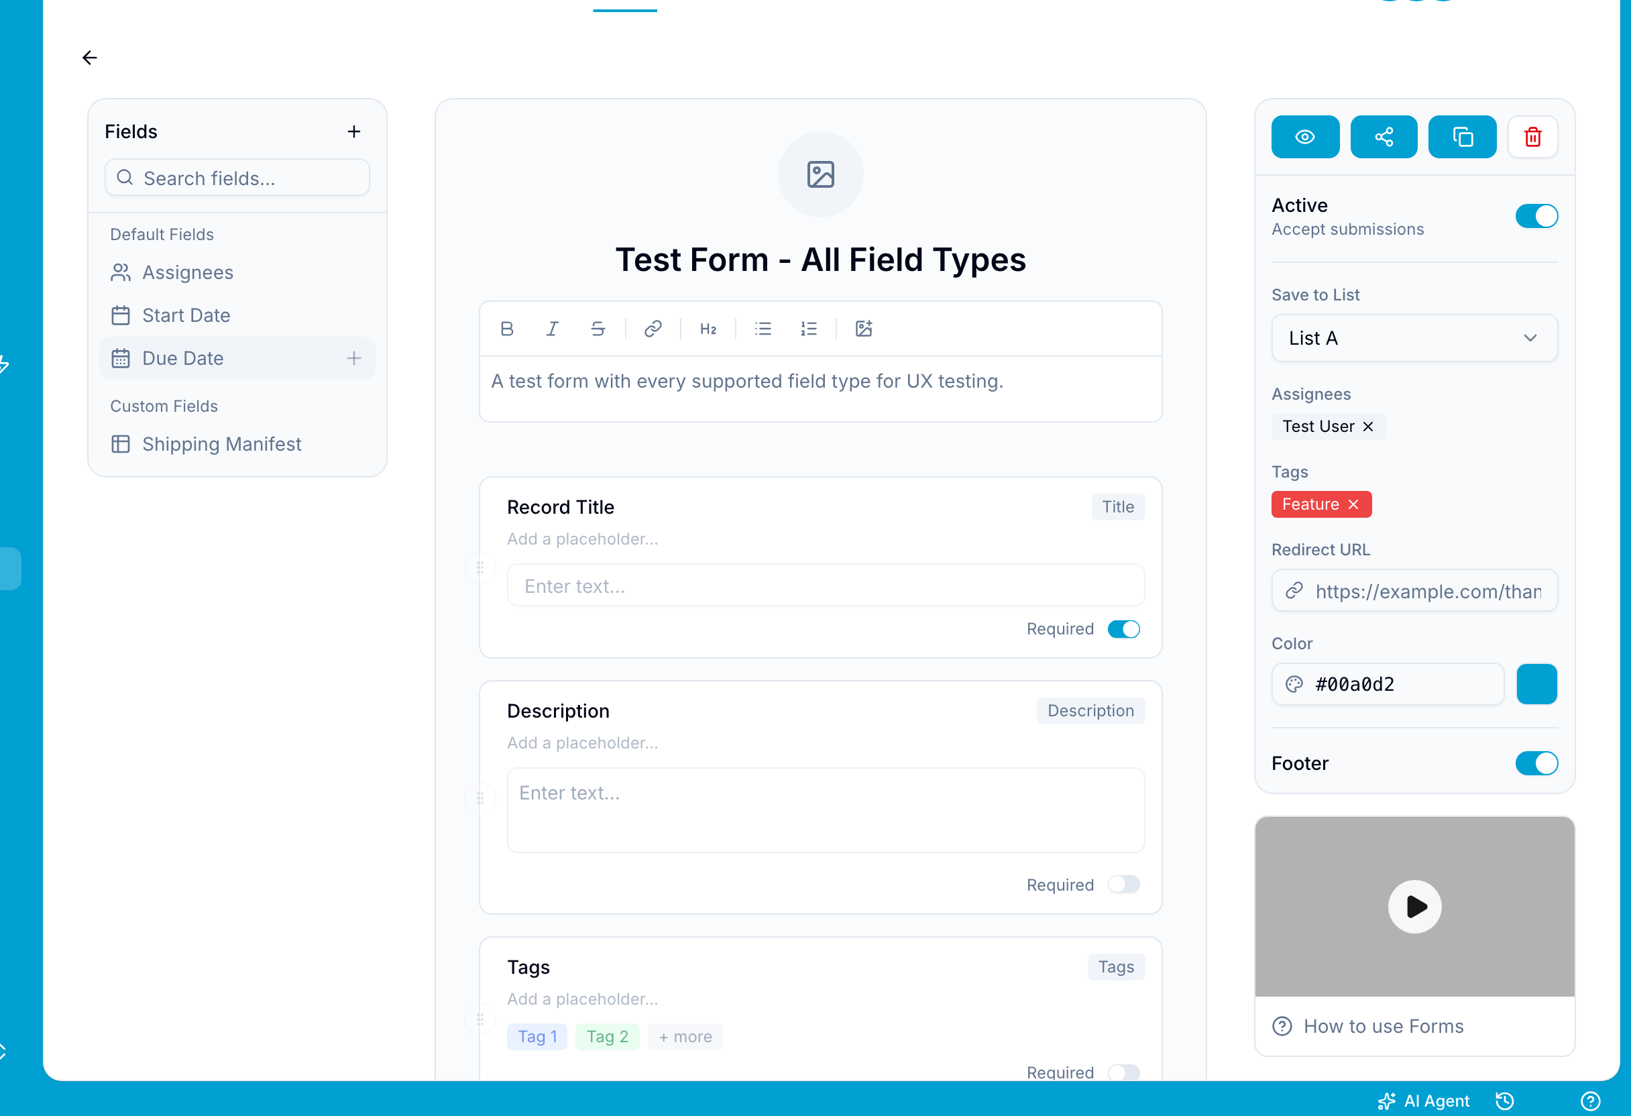Share the form
The height and width of the screenshot is (1116, 1631).
[x=1384, y=137]
